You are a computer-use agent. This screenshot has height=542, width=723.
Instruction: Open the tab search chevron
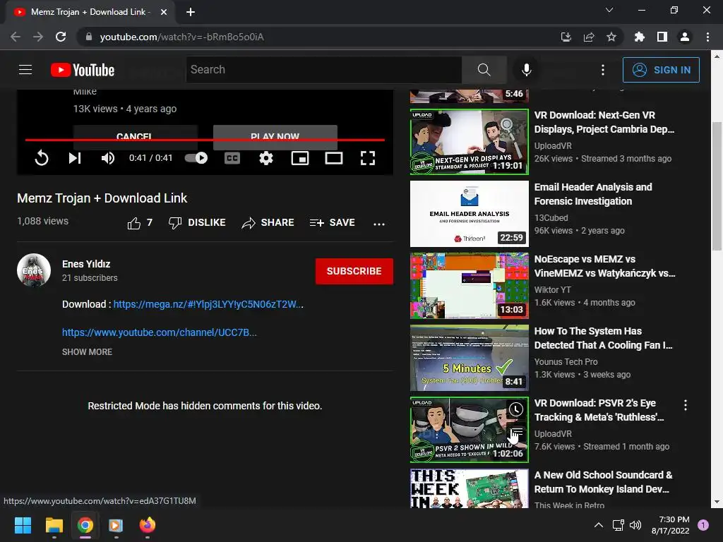click(609, 10)
